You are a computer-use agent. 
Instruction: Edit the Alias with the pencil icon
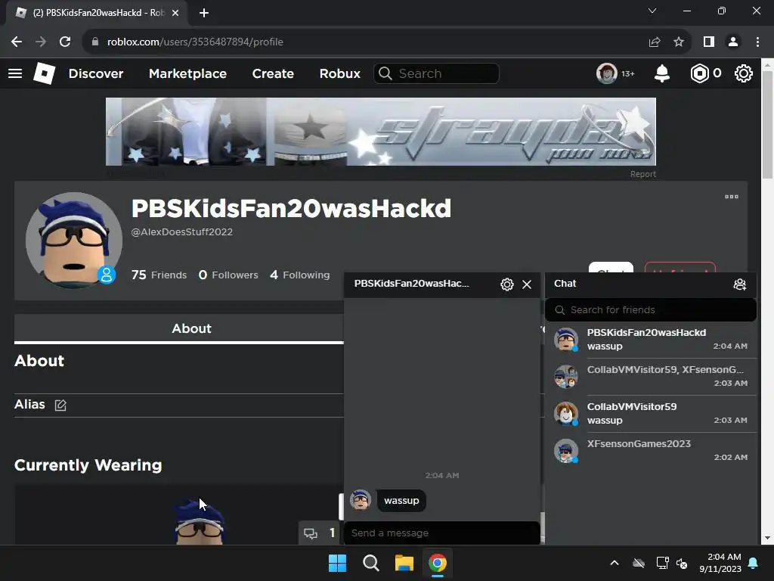[60, 405]
